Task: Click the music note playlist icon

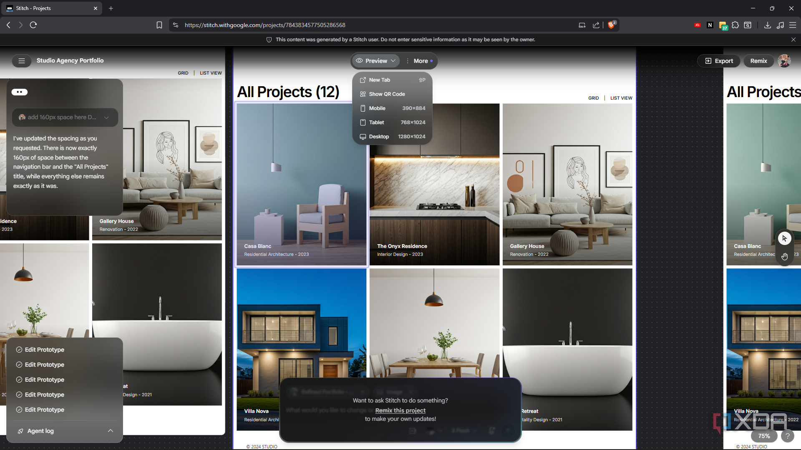Action: point(780,25)
